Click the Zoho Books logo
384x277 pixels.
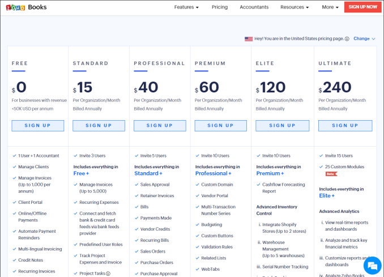26,7
